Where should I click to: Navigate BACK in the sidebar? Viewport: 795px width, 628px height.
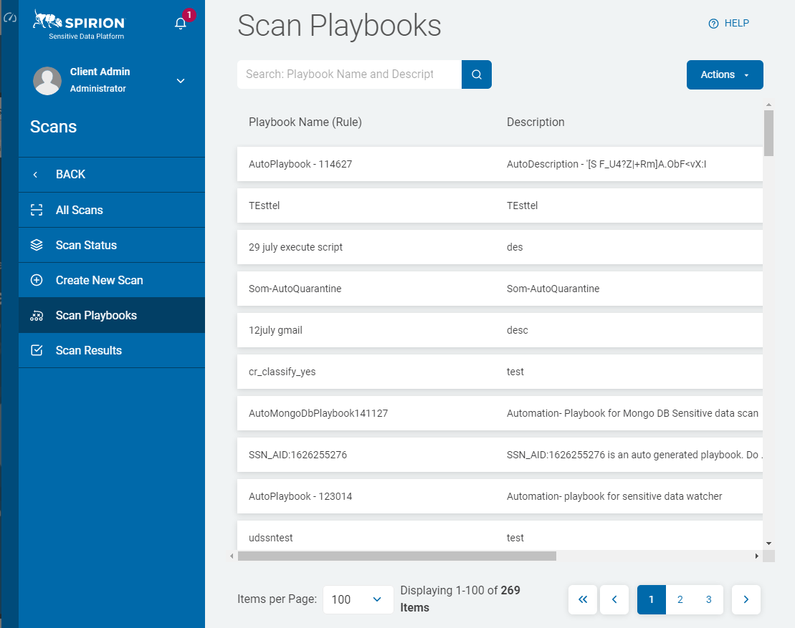point(112,175)
